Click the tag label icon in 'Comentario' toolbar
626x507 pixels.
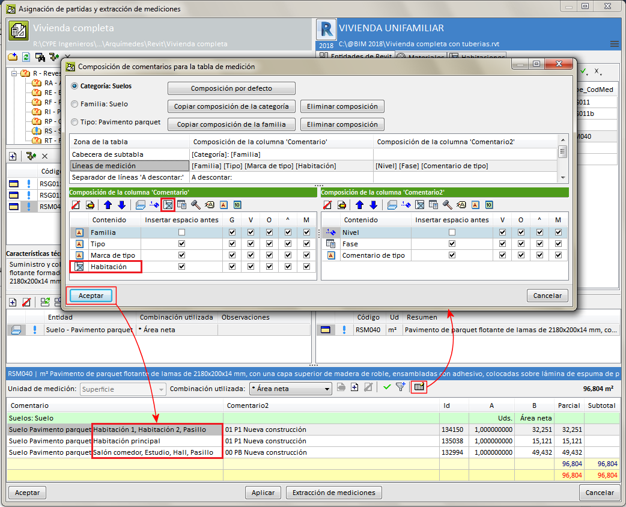[x=210, y=205]
